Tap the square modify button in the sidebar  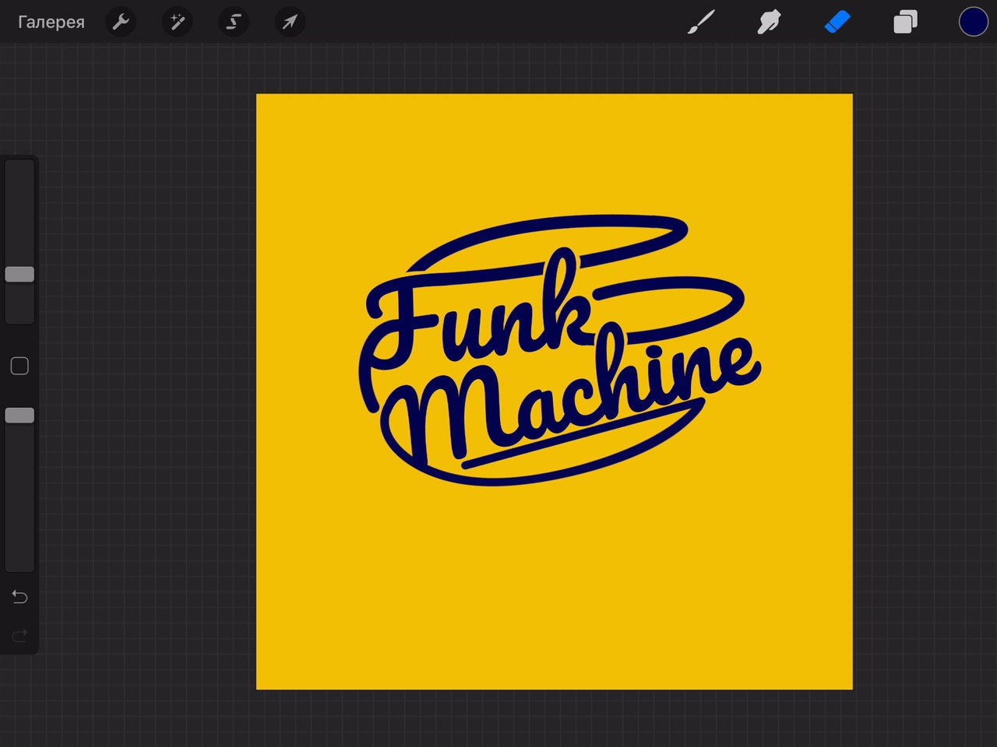tap(19, 366)
